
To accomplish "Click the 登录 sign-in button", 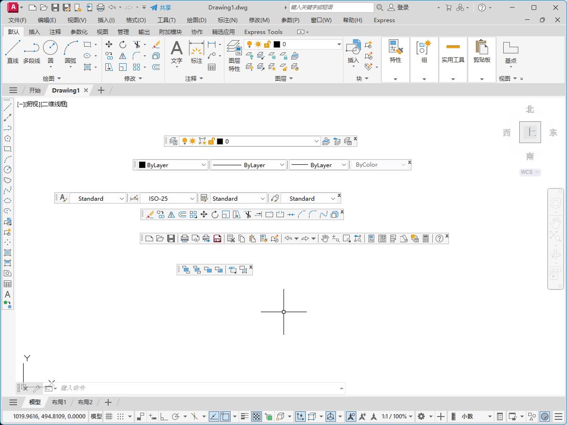I will tap(398, 8).
